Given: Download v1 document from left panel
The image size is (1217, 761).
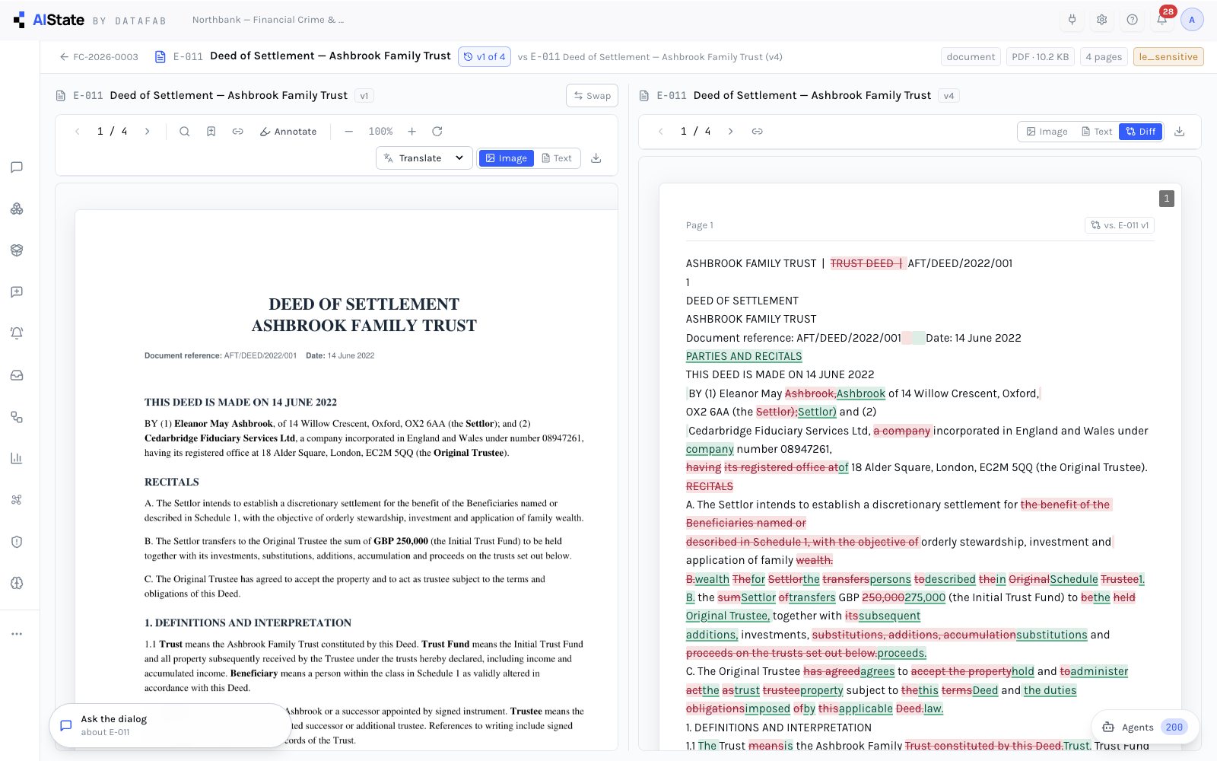Looking at the screenshot, I should pos(596,158).
